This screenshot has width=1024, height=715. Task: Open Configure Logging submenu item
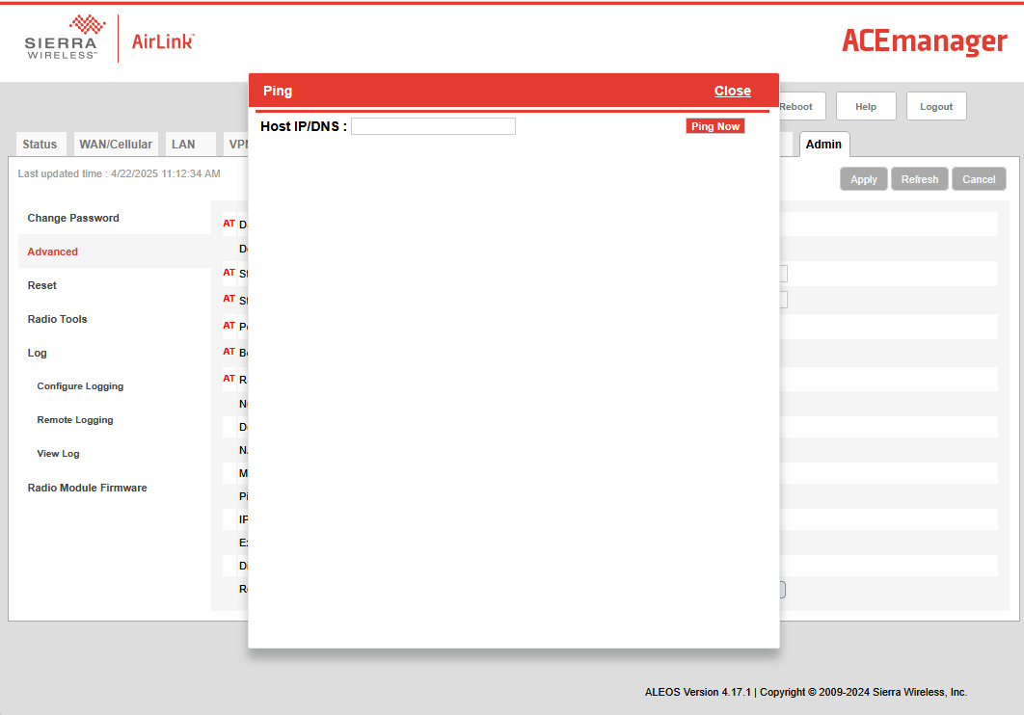click(x=80, y=386)
